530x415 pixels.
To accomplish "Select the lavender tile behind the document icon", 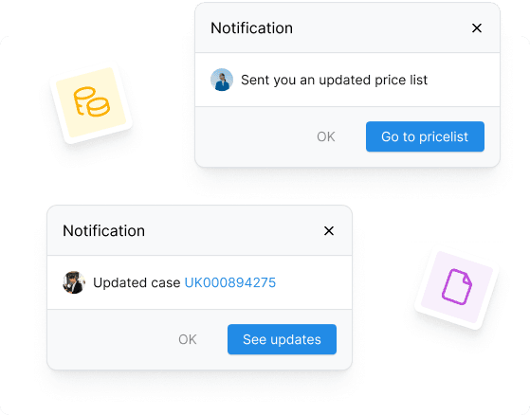I will point(457,287).
